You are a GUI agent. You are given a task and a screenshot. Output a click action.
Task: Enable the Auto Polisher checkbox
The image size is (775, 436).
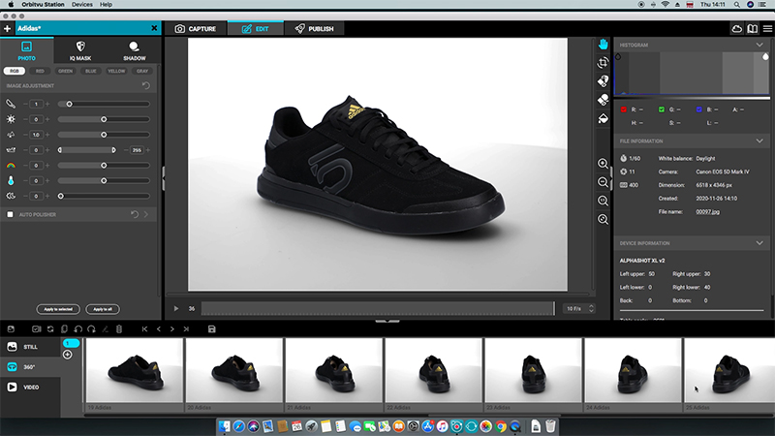10,214
